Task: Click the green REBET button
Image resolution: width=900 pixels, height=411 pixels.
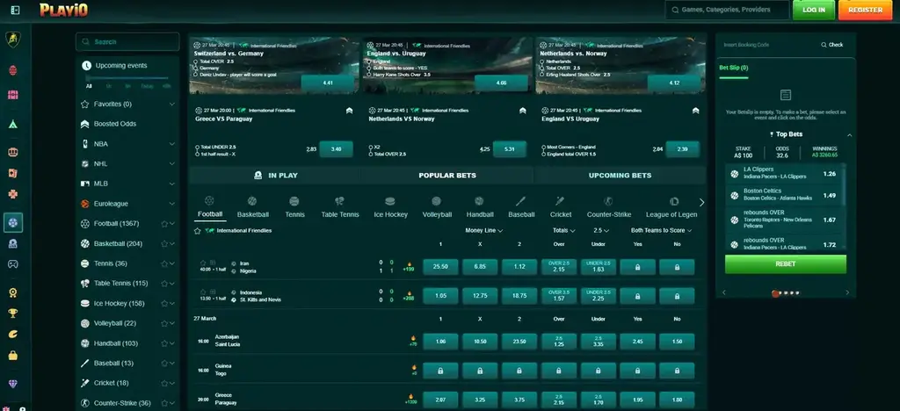Action: [x=785, y=264]
